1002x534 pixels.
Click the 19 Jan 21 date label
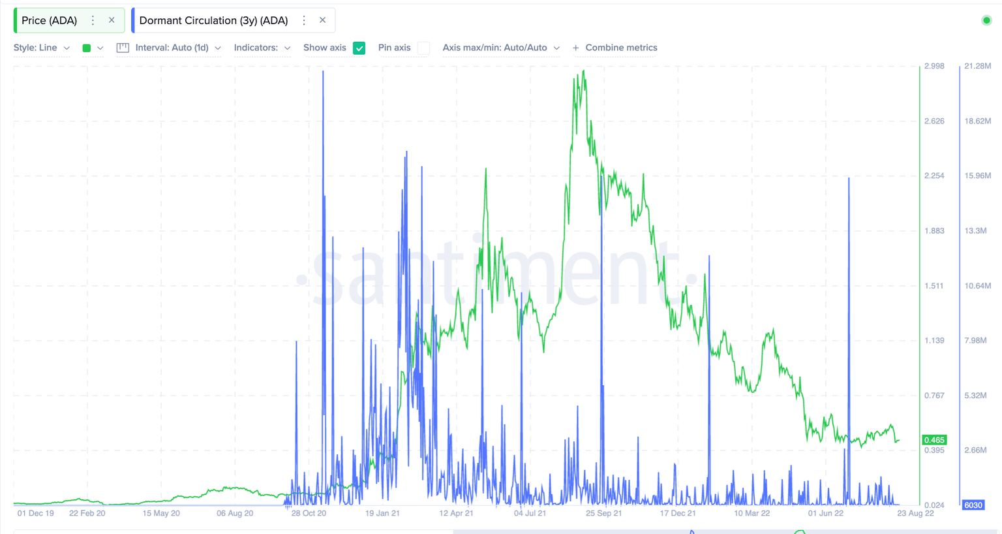click(382, 513)
